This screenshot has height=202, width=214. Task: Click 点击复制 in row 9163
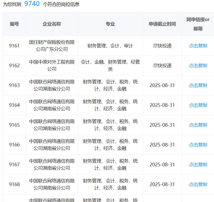[x=198, y=85]
